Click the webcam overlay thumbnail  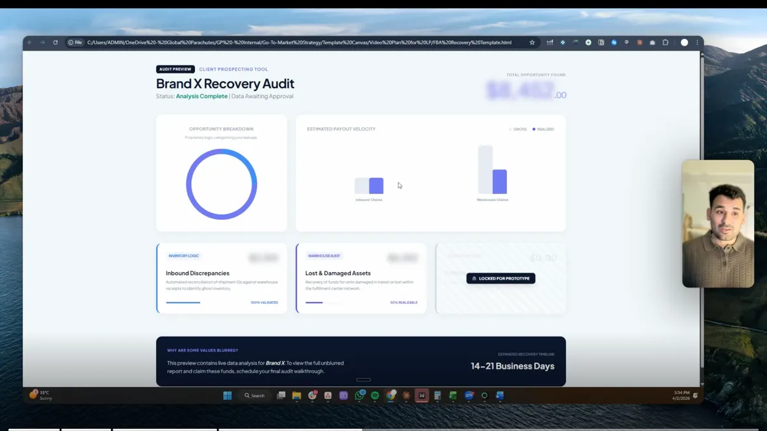[718, 223]
